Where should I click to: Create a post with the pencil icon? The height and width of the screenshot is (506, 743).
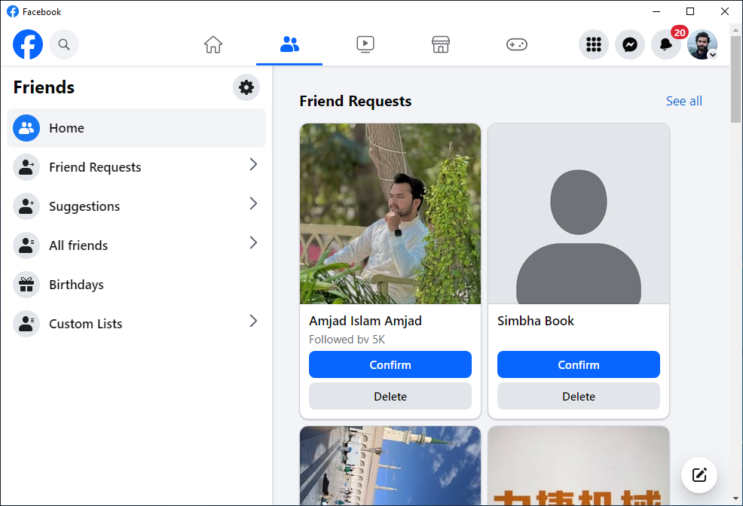click(699, 475)
